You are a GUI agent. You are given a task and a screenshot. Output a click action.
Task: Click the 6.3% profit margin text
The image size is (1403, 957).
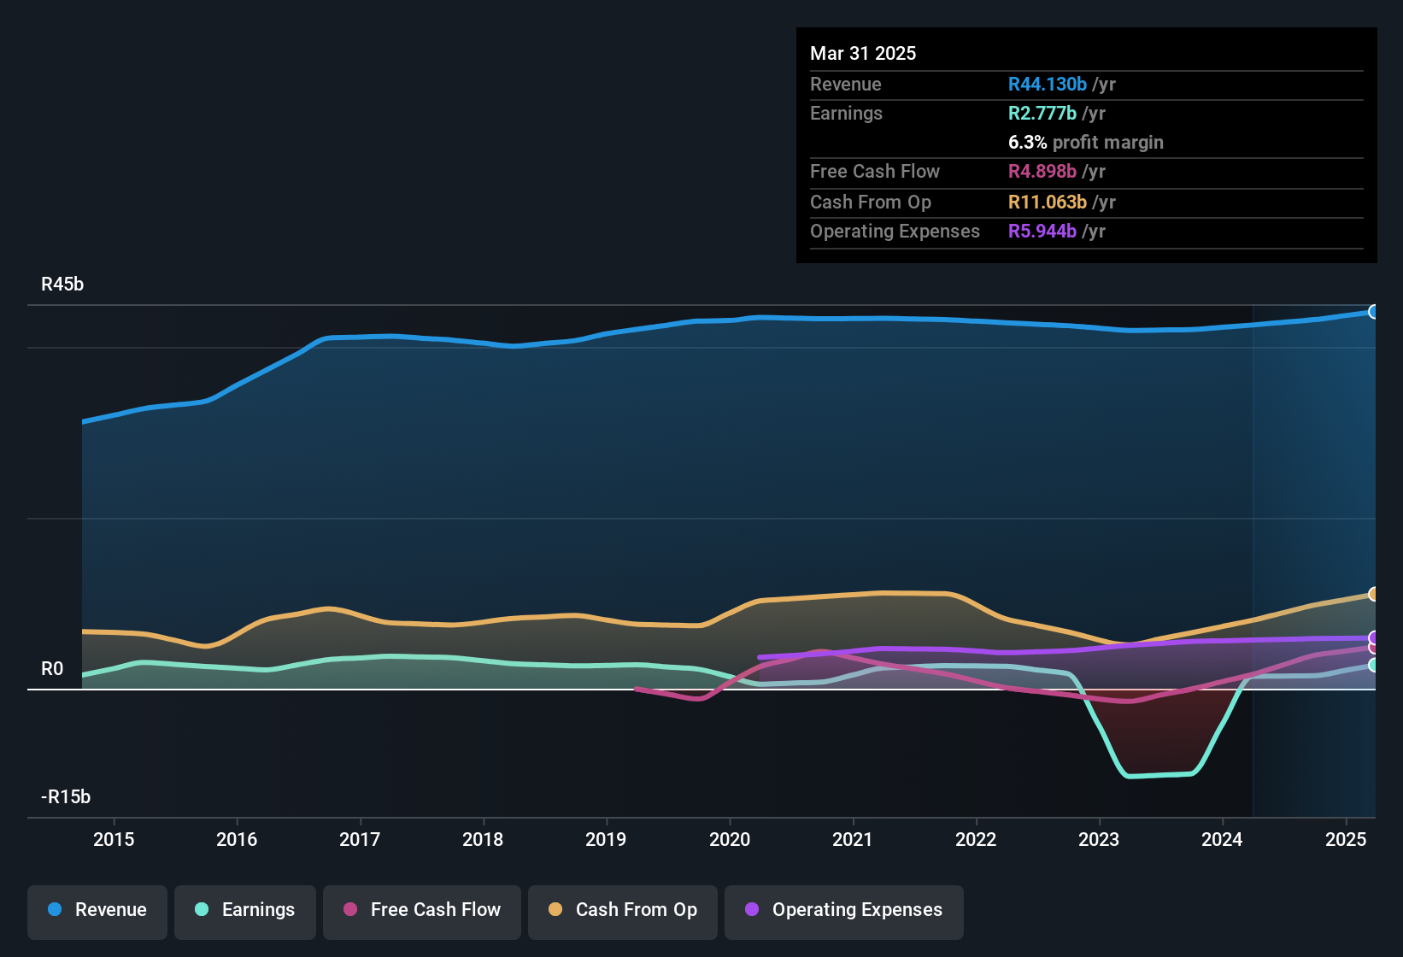pos(1085,142)
